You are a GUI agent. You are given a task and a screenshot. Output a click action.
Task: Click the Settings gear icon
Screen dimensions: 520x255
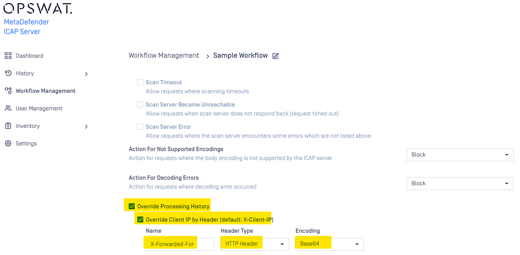click(8, 143)
